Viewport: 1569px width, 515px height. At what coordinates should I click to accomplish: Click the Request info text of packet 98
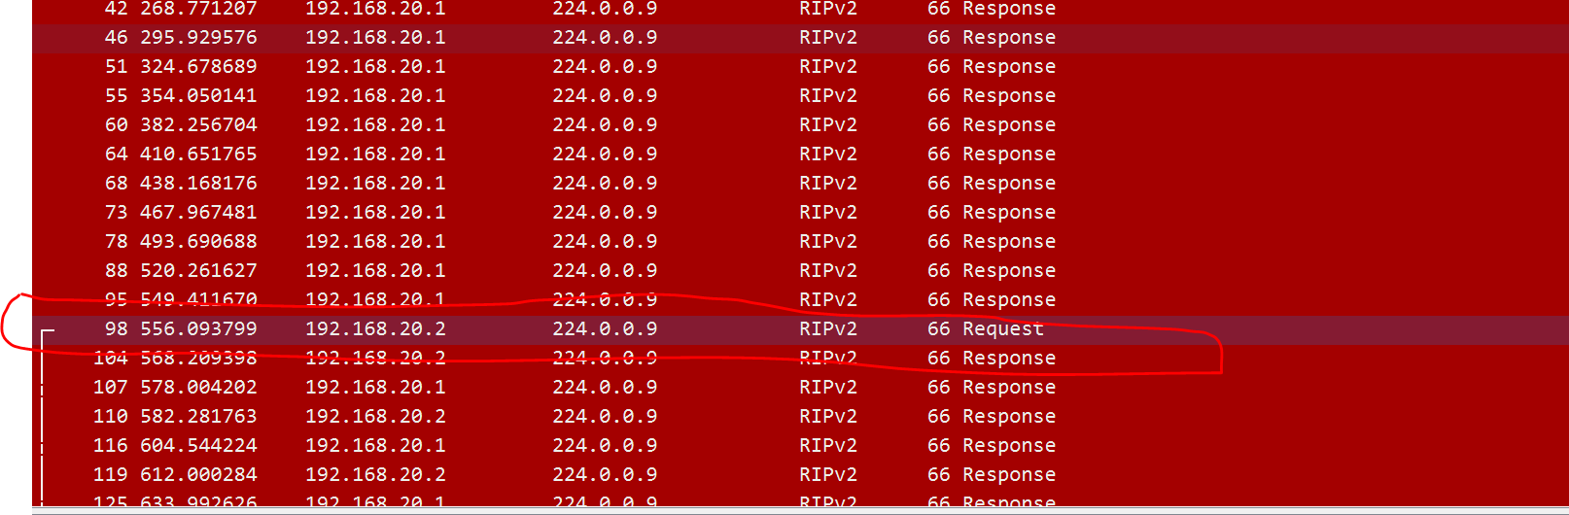[1003, 329]
